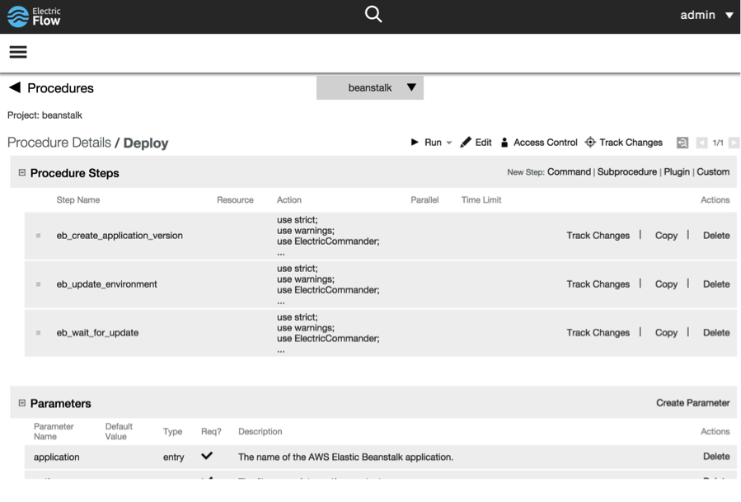Go back using the Procedures arrow
741x502 pixels.
coord(15,87)
